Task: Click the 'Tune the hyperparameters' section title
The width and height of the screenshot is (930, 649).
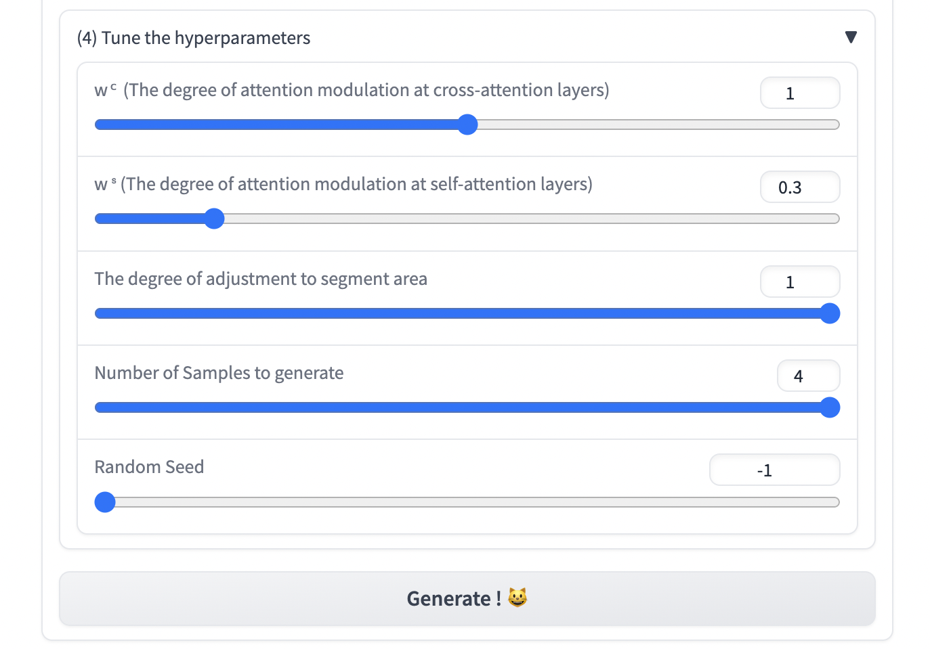Action: 194,38
